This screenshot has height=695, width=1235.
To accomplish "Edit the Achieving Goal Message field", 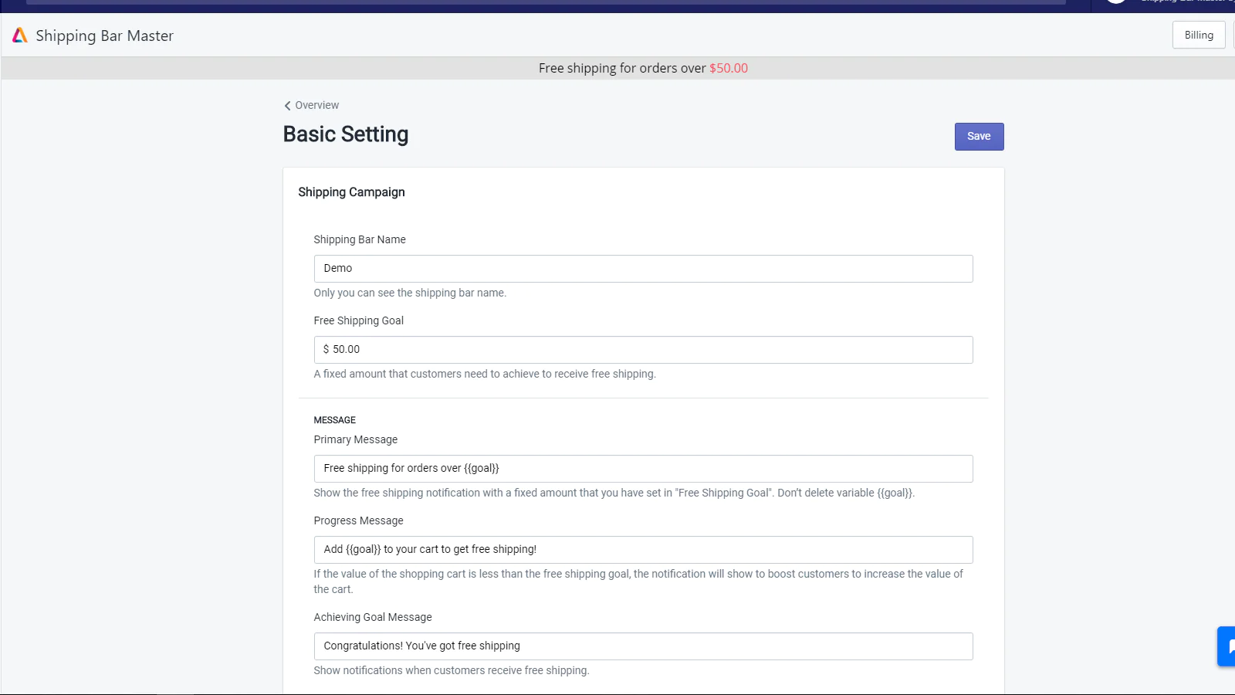I will coord(643,646).
